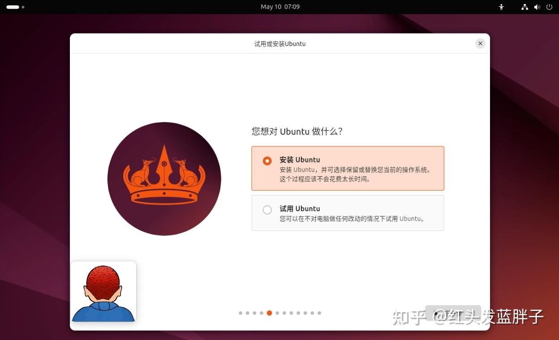The height and width of the screenshot is (340, 559).
Task: Close the Ubuntu installer window
Action: click(480, 43)
